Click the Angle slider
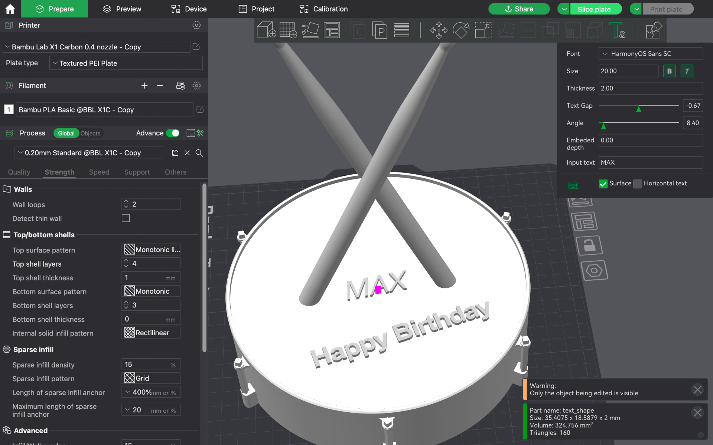 pyautogui.click(x=639, y=123)
